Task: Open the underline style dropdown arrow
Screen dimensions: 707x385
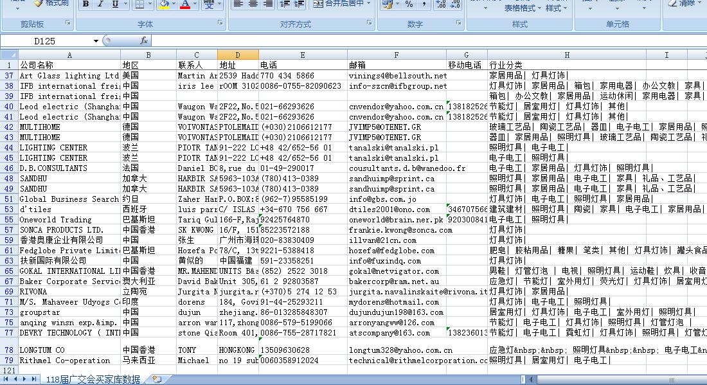Action: 125,4
